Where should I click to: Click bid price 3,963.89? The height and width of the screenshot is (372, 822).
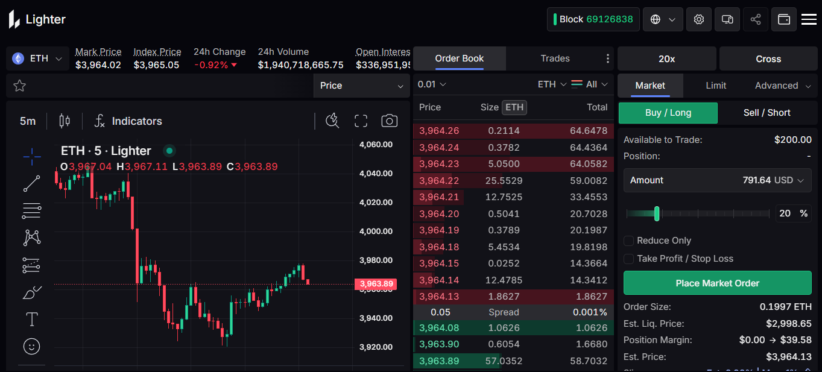(x=439, y=361)
